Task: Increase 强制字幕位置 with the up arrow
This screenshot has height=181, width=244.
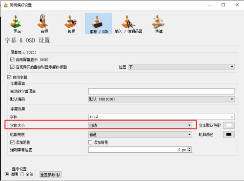Action: coord(189,148)
